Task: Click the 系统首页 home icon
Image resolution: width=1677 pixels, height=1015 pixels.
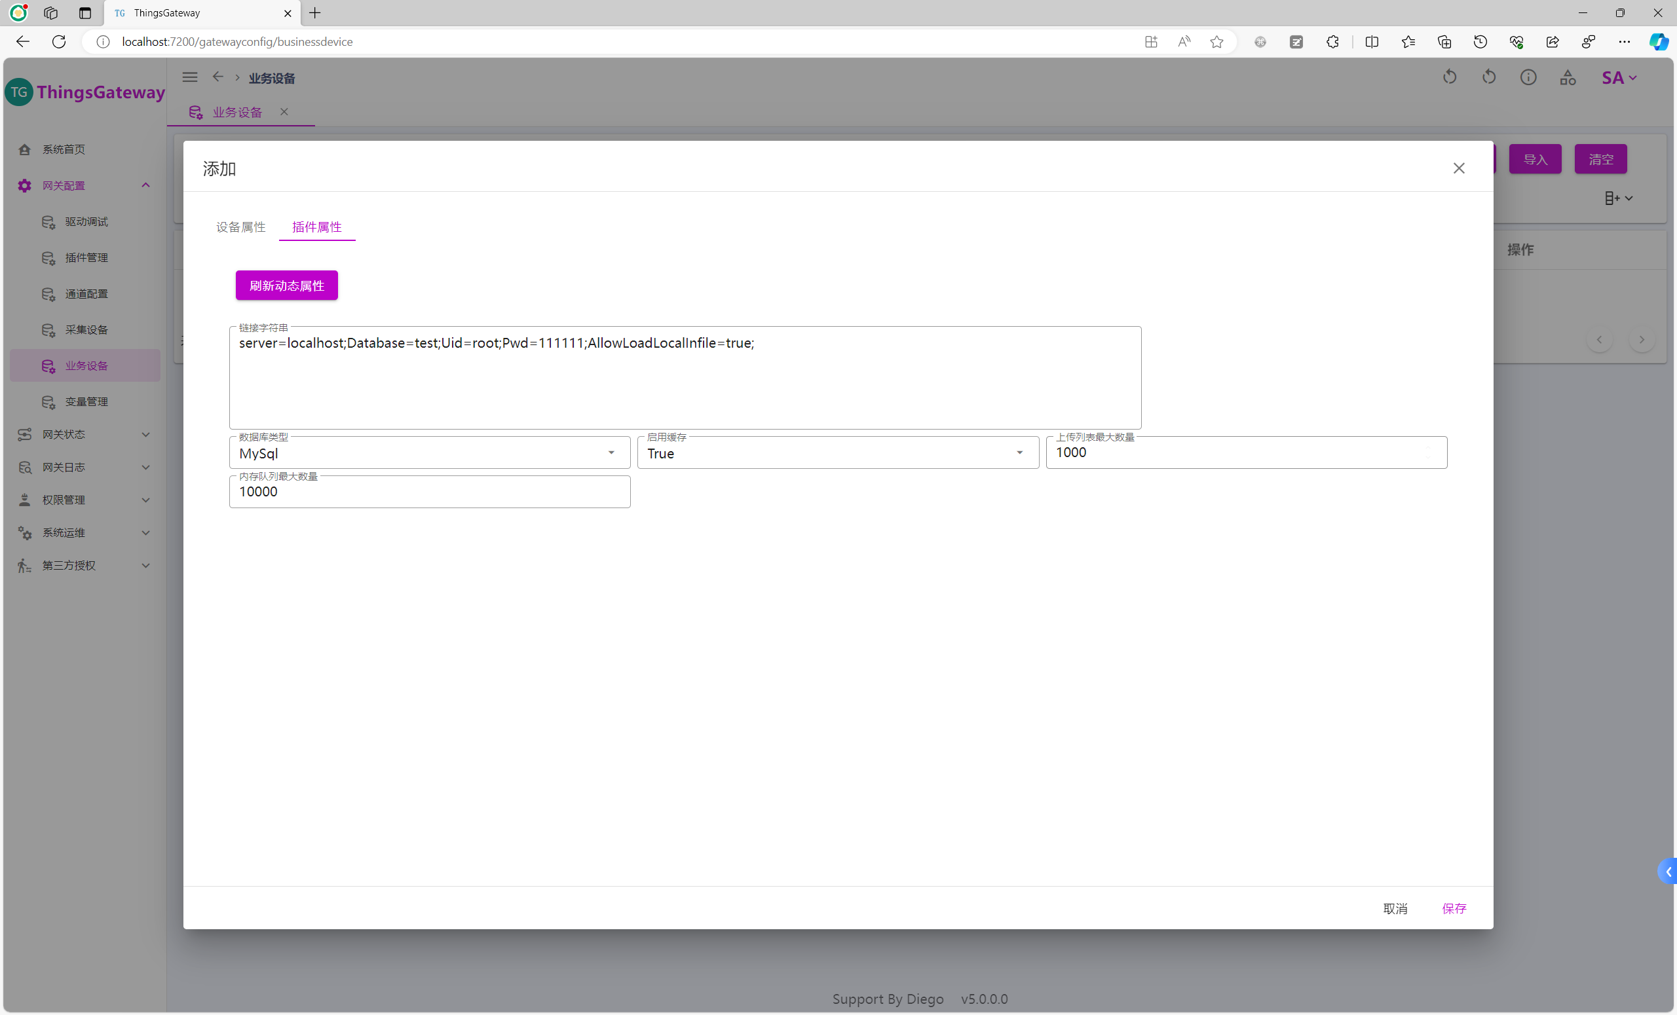Action: [x=24, y=150]
